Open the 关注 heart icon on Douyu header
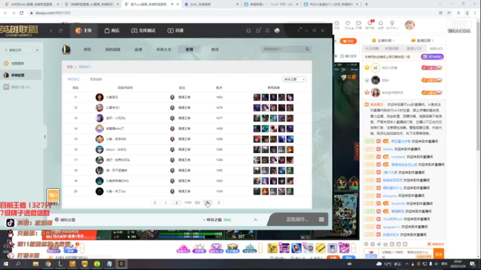 [348, 25]
